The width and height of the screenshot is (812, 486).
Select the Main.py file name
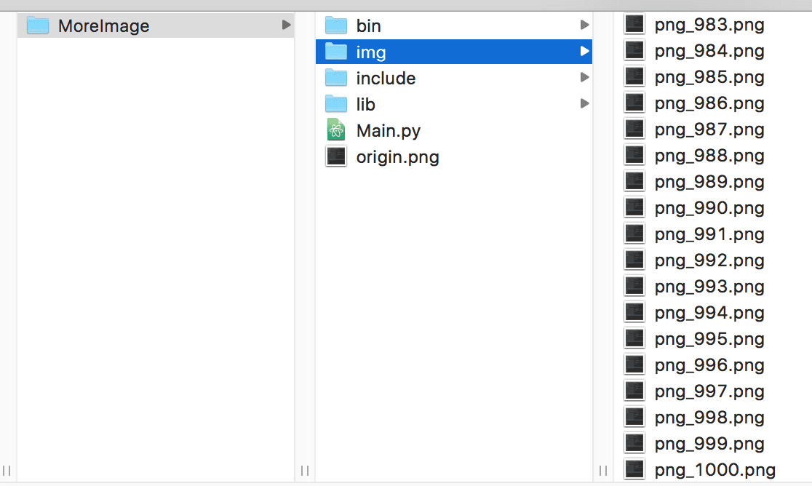coord(389,131)
